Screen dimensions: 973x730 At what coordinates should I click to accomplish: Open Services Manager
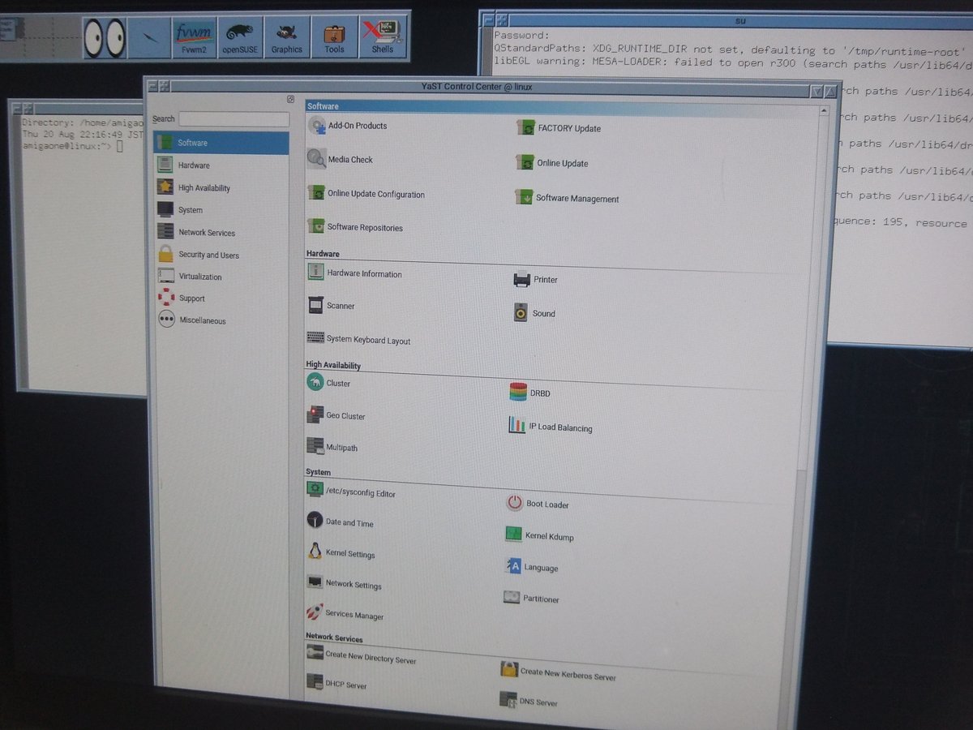(345, 614)
